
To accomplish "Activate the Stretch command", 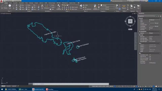I will coord(22,9).
